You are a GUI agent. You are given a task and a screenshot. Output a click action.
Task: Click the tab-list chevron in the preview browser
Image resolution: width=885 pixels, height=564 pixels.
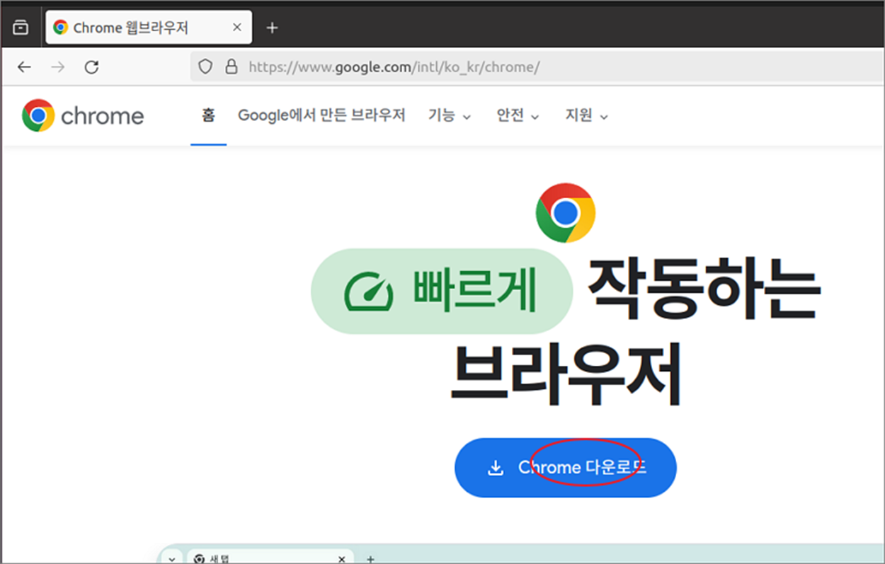click(171, 558)
